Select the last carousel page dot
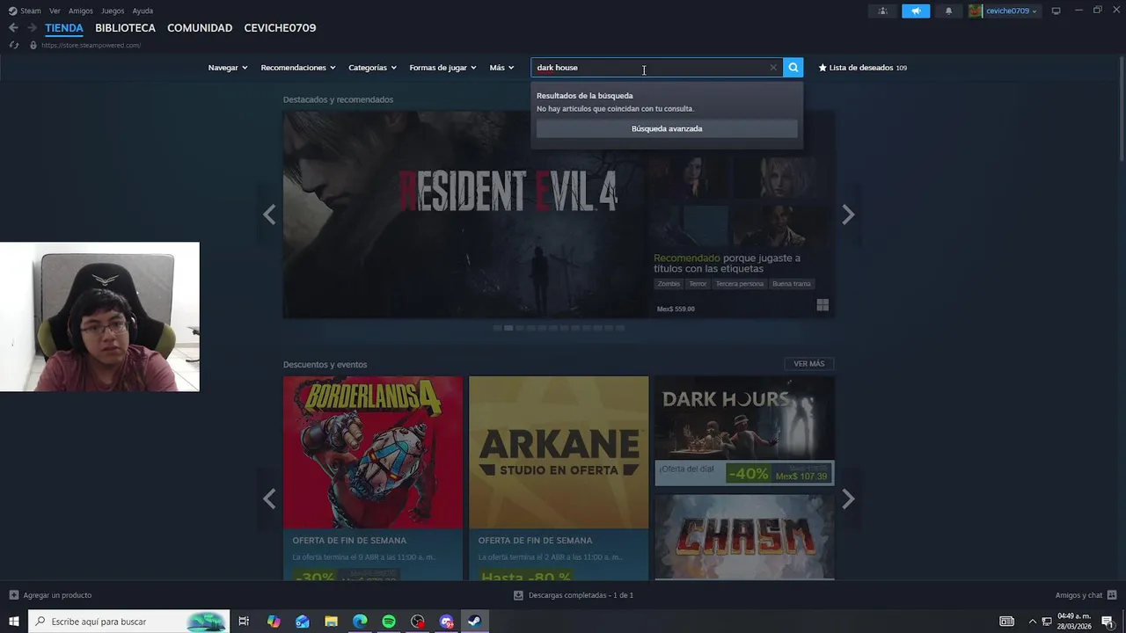The image size is (1126, 633). [x=619, y=328]
